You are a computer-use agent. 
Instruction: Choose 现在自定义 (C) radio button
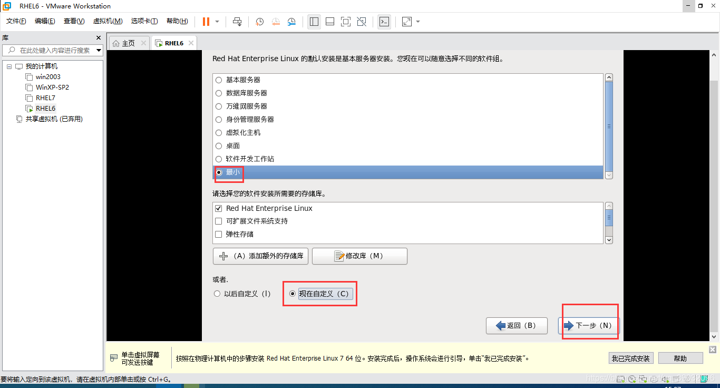coord(293,294)
